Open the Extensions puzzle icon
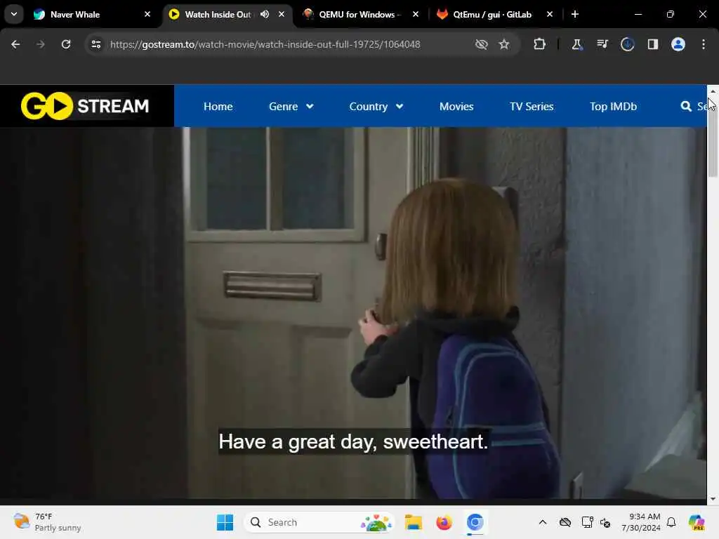This screenshot has width=719, height=539. coord(540,44)
